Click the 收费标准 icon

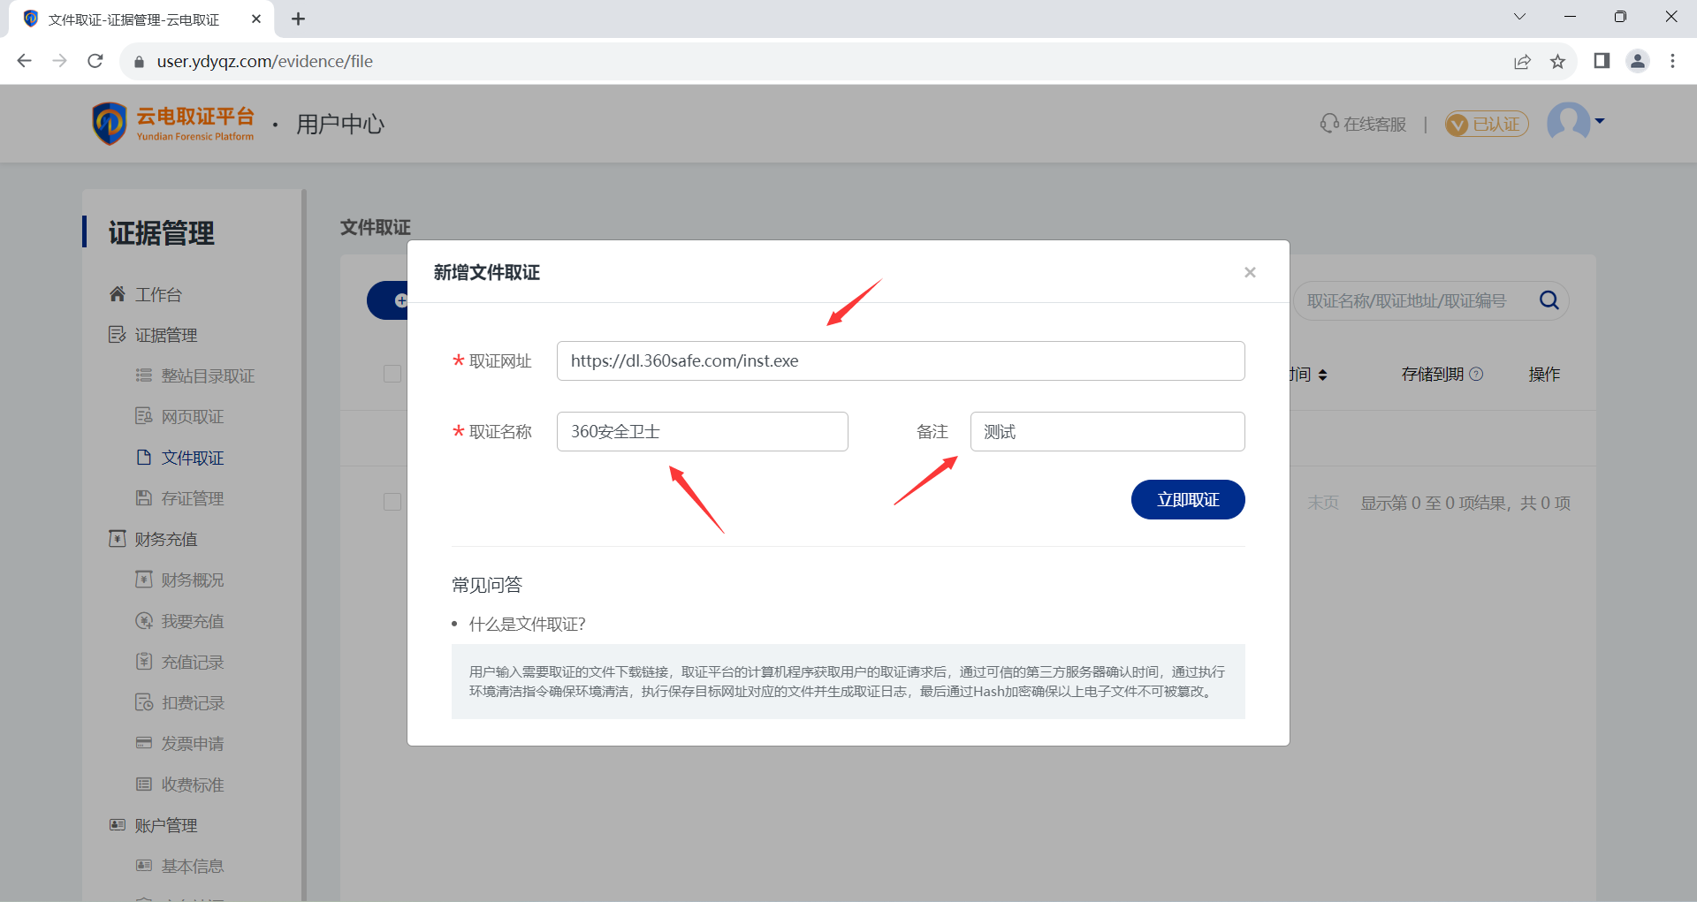point(144,784)
